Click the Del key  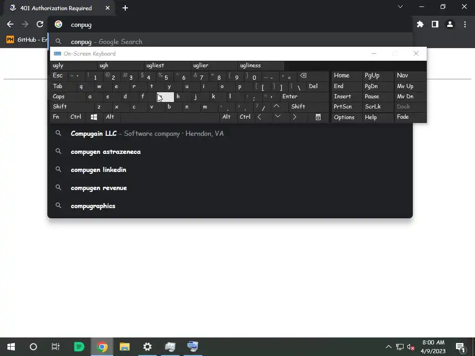318,86
